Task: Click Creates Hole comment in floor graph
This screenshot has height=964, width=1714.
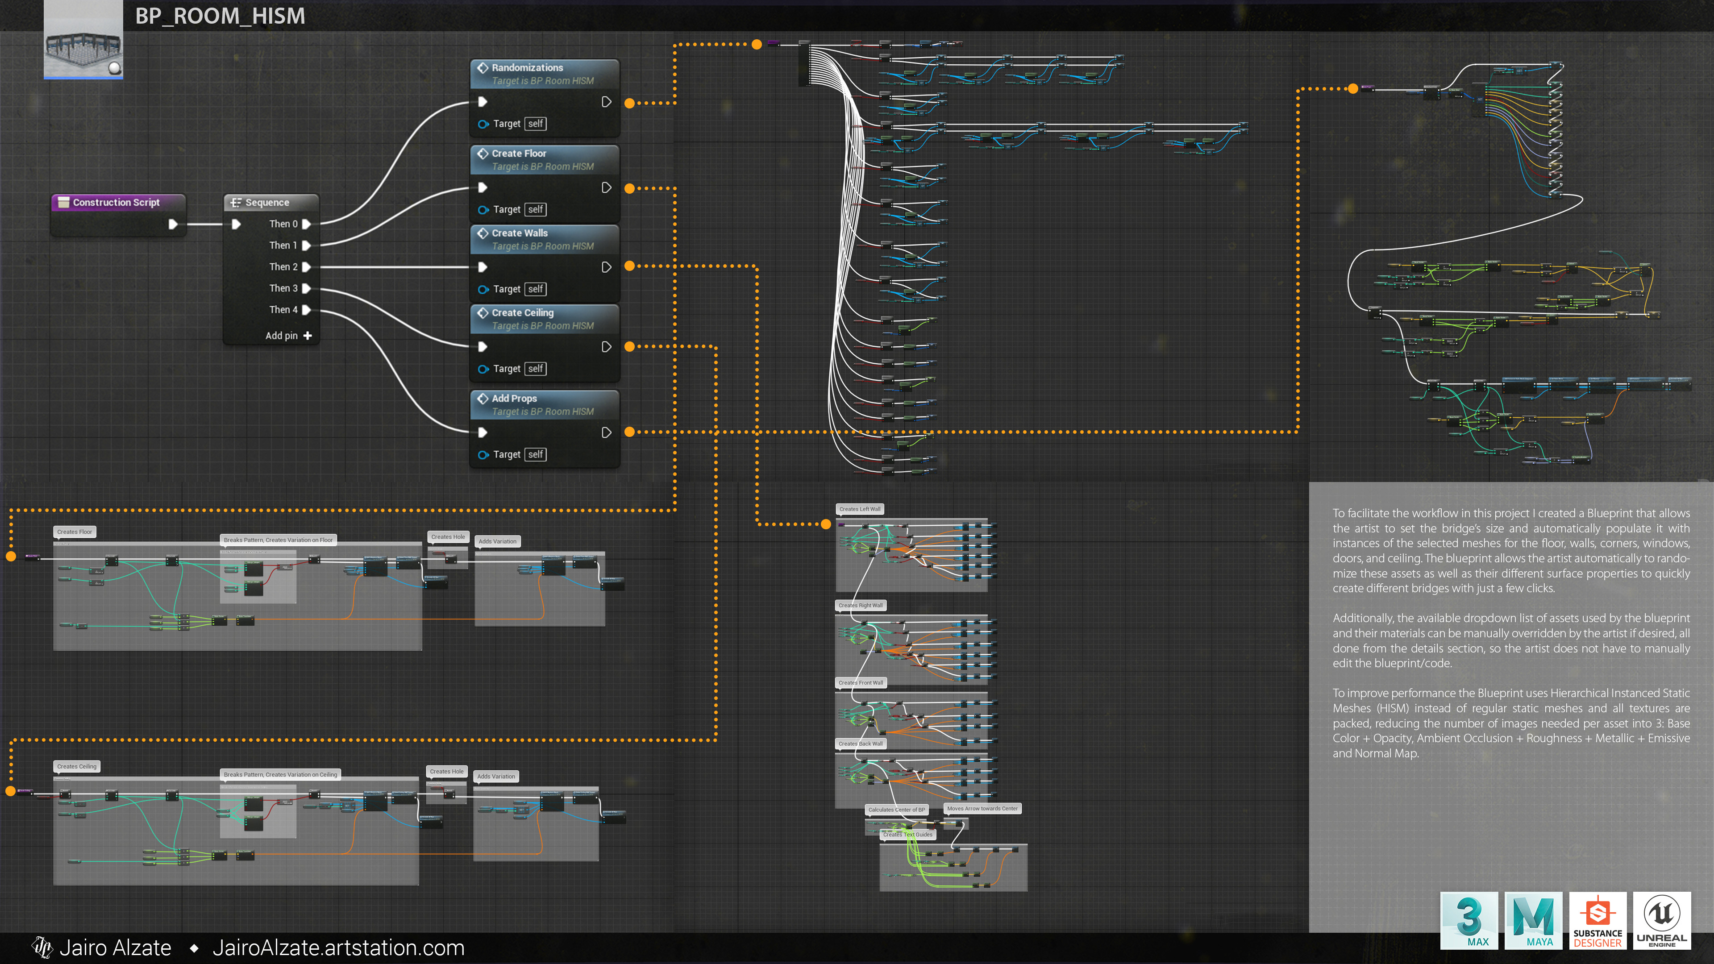Action: [448, 537]
